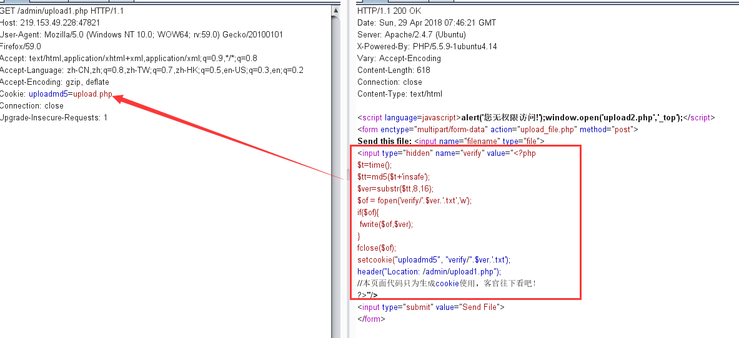Click the "$tt=md5($t+'insafe');" code line

point(394,176)
